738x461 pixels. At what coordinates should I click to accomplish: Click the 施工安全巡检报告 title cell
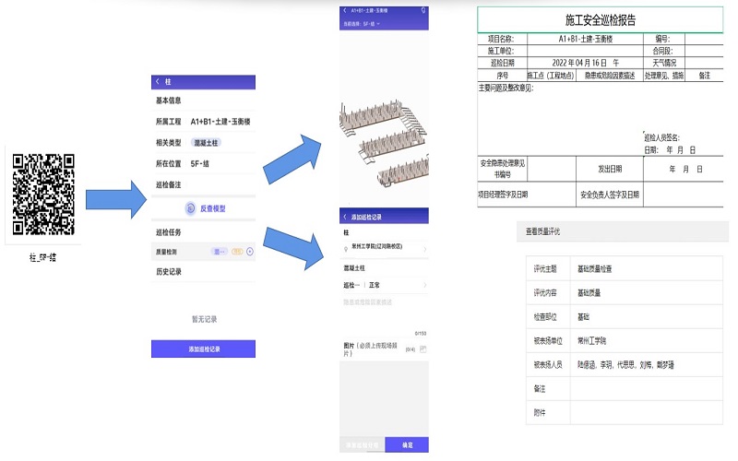[601, 19]
